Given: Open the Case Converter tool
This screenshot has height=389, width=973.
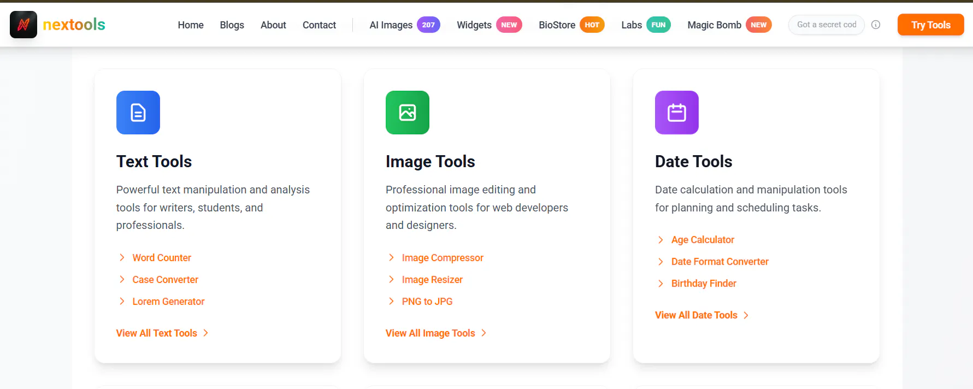Looking at the screenshot, I should pos(165,279).
